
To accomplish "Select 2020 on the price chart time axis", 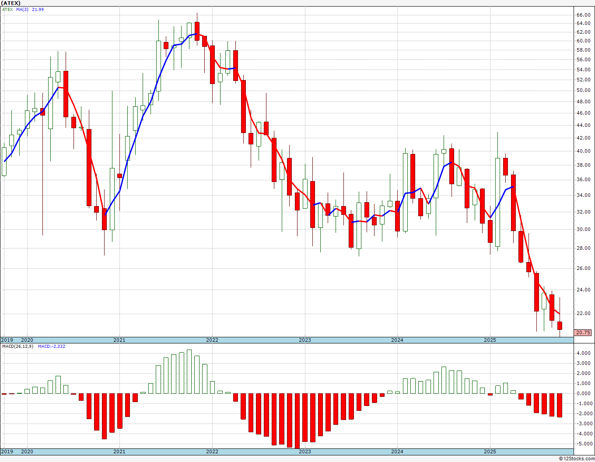I will pos(27,340).
